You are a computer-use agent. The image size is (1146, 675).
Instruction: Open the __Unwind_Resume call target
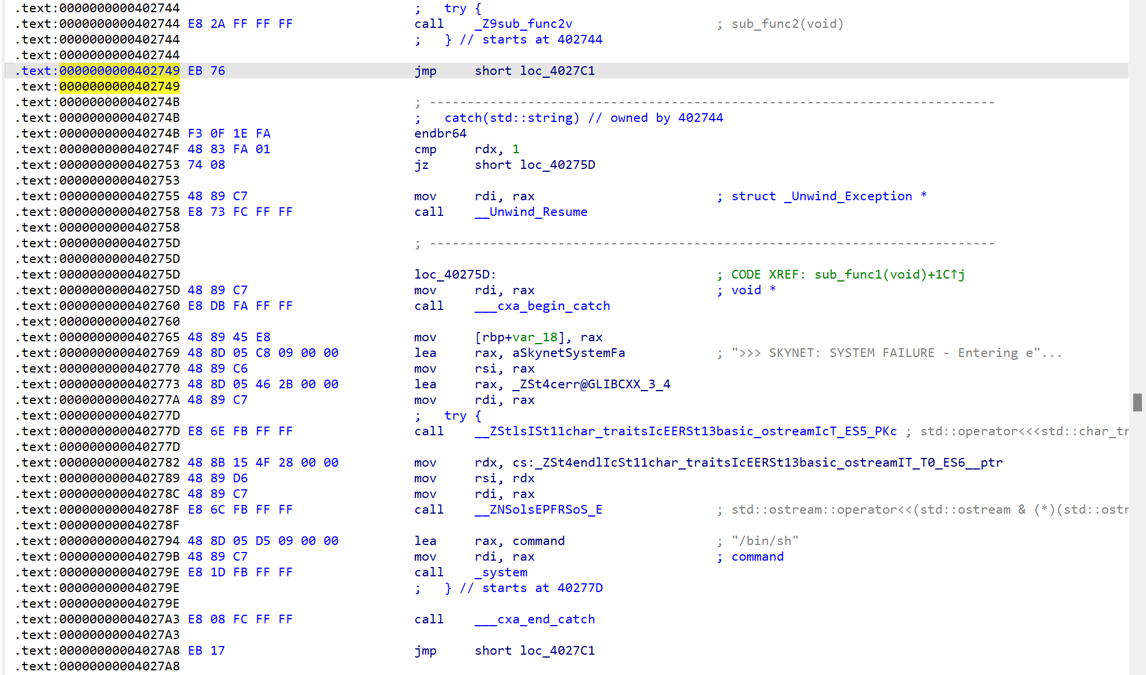click(x=530, y=212)
